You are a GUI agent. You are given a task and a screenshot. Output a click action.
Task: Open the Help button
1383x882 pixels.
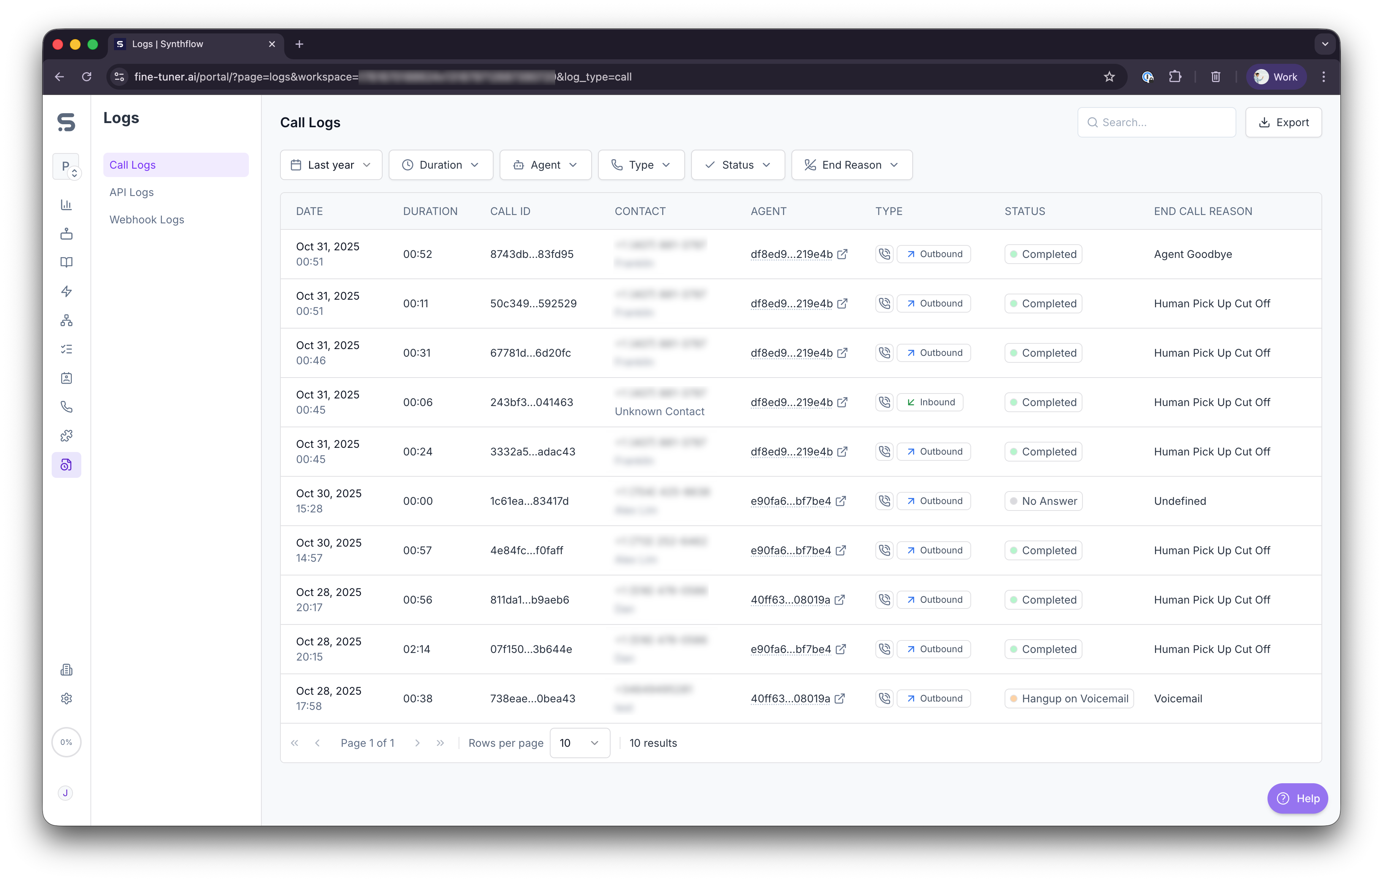tap(1297, 798)
